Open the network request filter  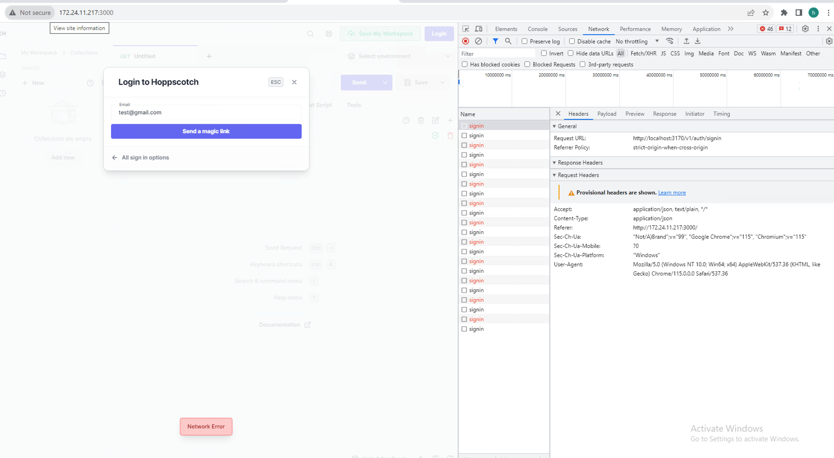pos(496,41)
